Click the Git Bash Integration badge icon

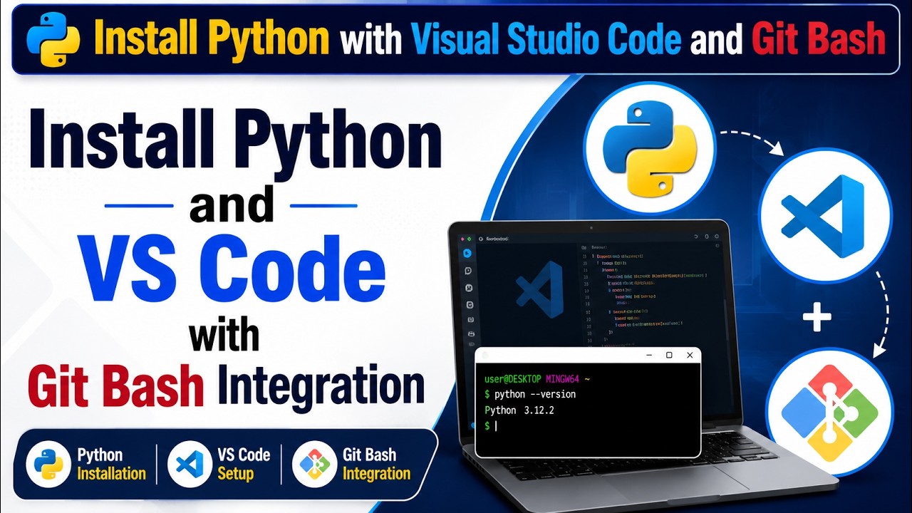click(314, 465)
